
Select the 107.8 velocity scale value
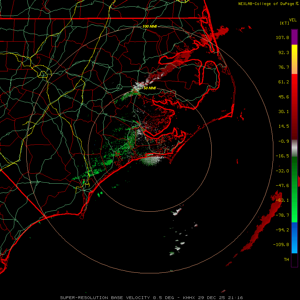(x=282, y=37)
